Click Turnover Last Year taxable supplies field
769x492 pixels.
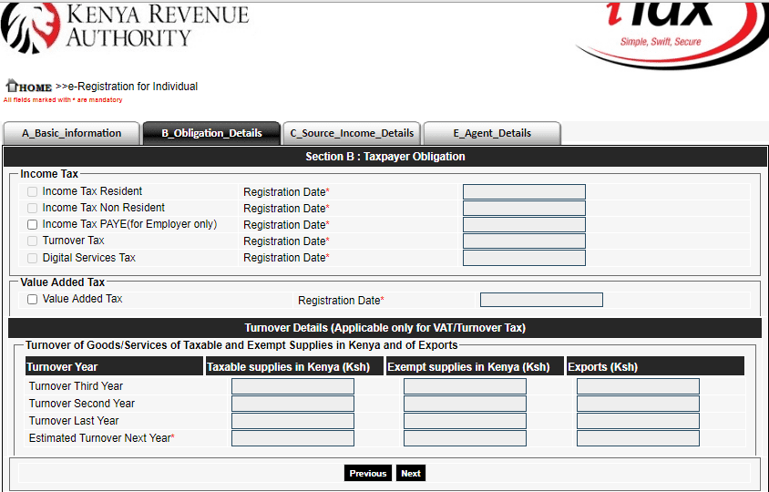pyautogui.click(x=292, y=421)
